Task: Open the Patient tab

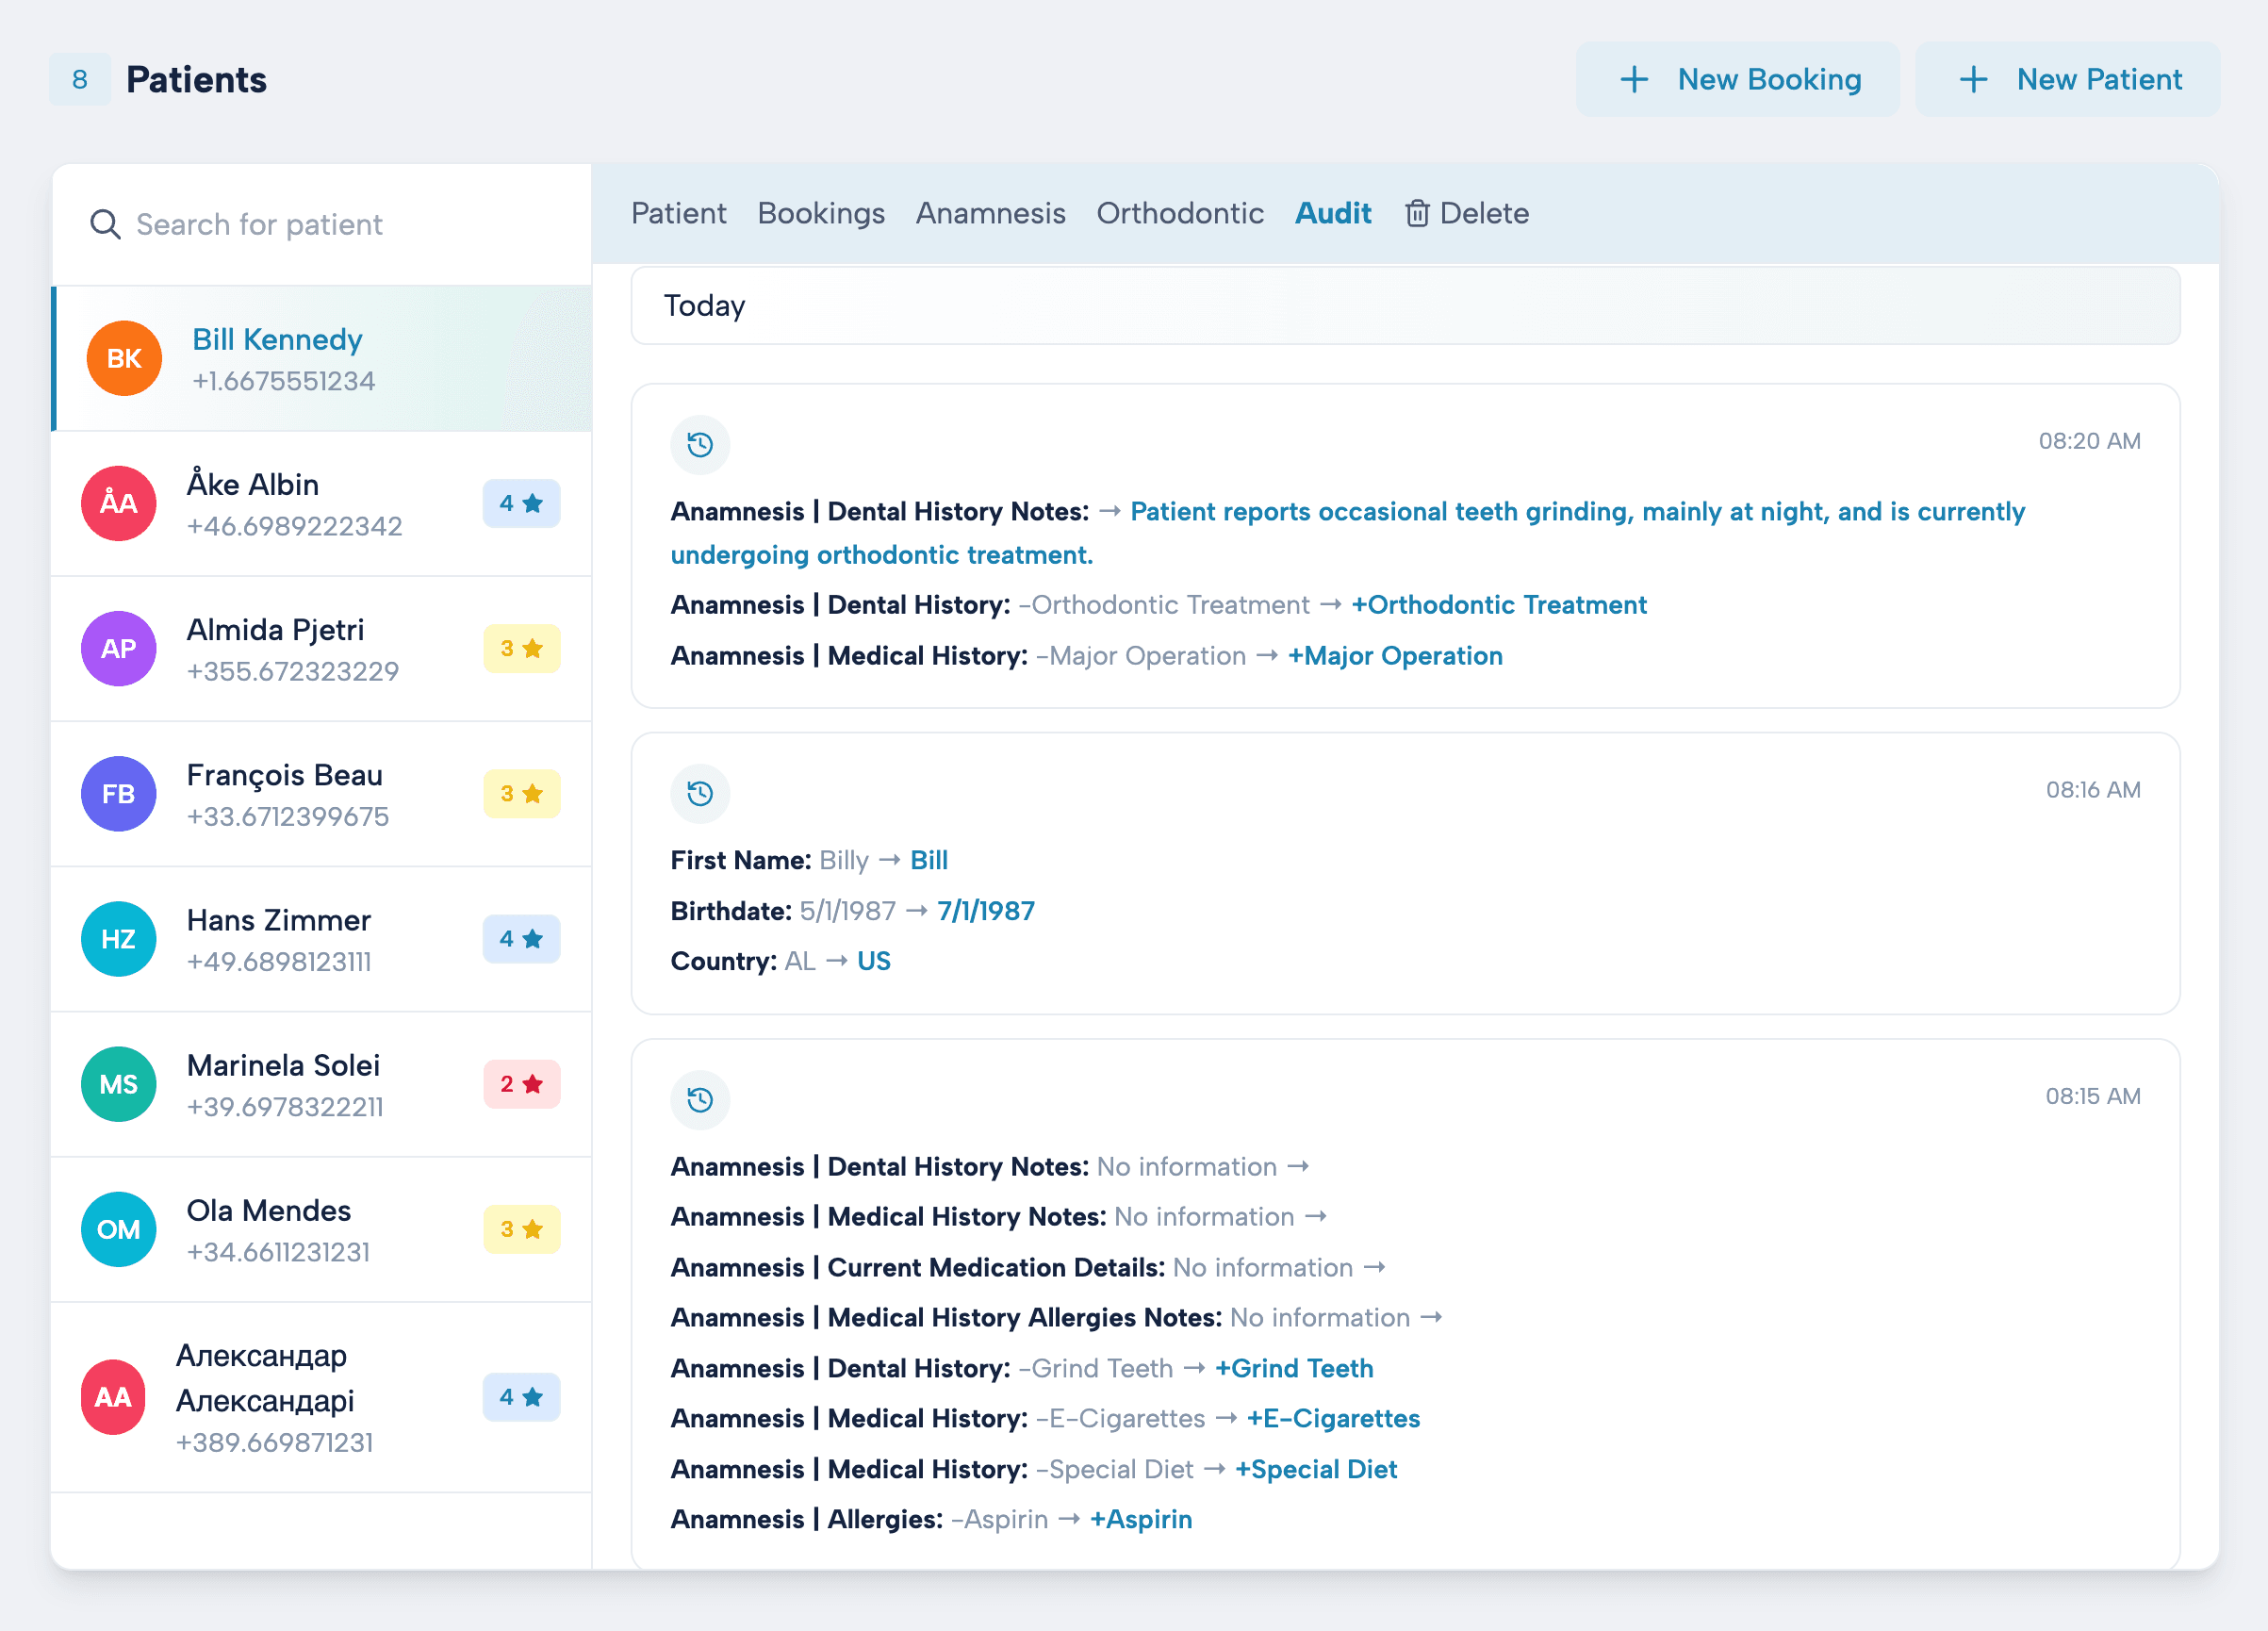Action: (x=678, y=213)
